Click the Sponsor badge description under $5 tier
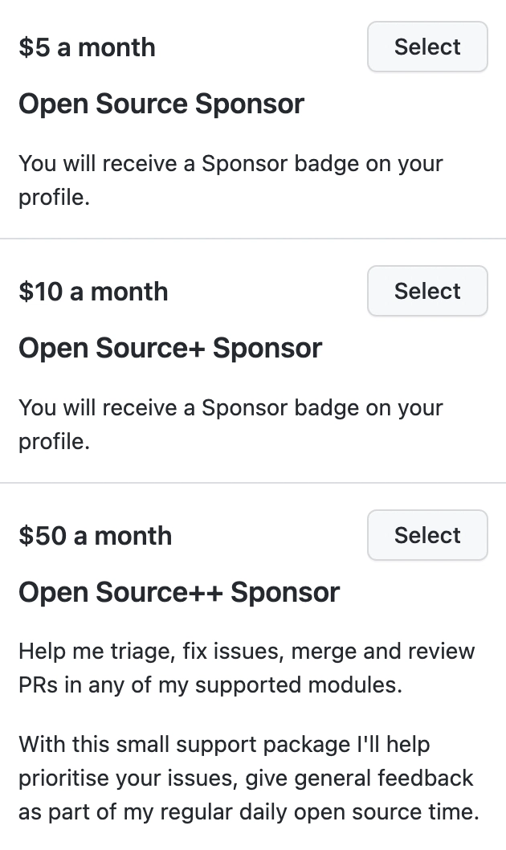The height and width of the screenshot is (850, 506). tap(231, 164)
